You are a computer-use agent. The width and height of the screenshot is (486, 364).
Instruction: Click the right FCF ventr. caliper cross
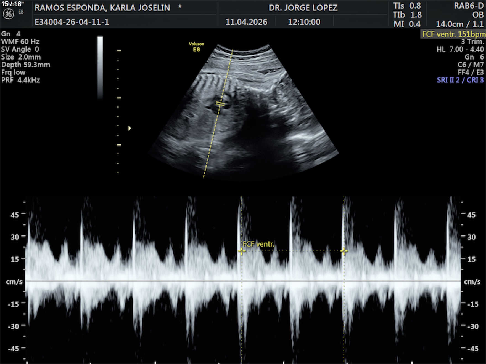coord(344,251)
